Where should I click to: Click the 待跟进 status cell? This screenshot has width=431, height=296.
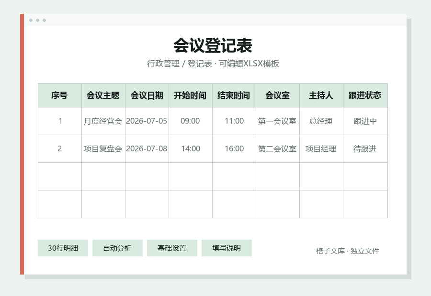tap(365, 149)
